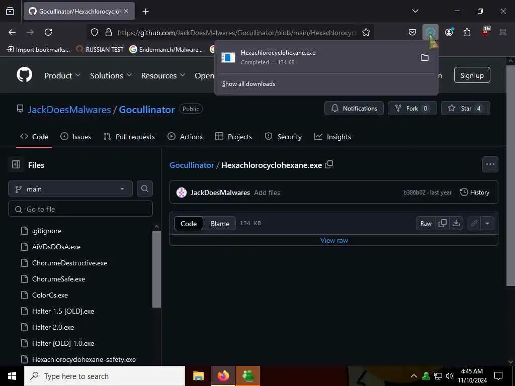Fork the repository with Fork button
515x386 pixels.
coord(412,109)
